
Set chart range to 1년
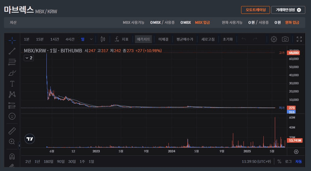tap(37, 161)
